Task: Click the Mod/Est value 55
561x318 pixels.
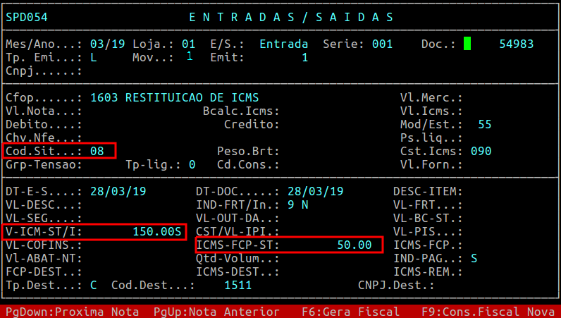Action: (x=484, y=124)
